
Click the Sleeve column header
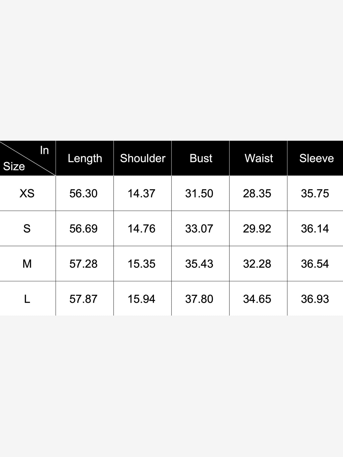(316, 158)
